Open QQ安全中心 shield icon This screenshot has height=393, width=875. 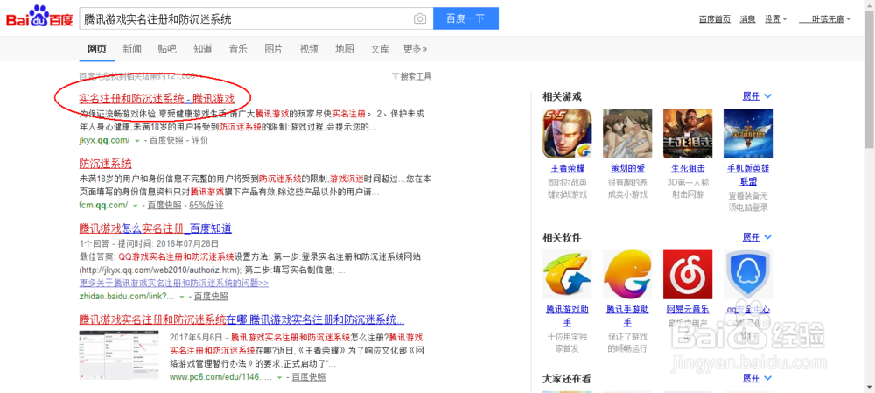point(748,275)
